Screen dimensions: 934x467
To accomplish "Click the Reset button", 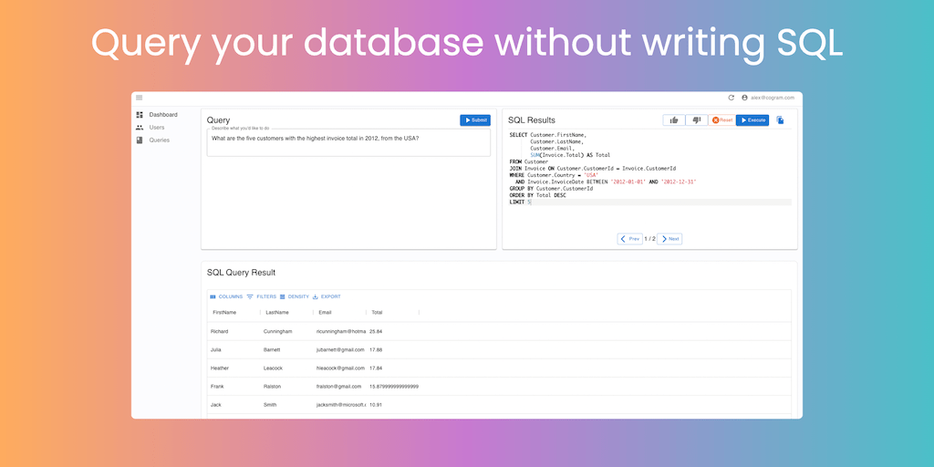I will [722, 119].
